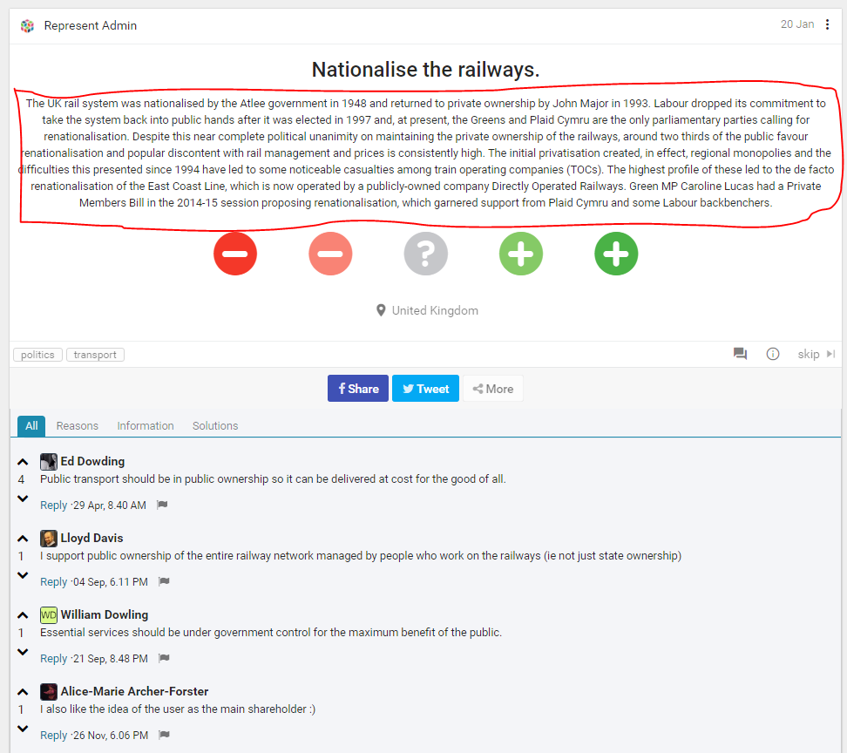847x753 pixels.
Task: Switch to the Information tab
Action: pos(146,425)
